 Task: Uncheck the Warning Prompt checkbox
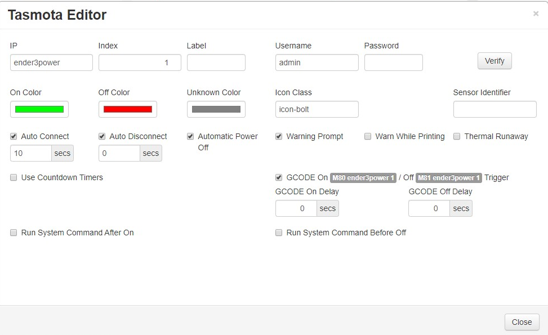279,136
